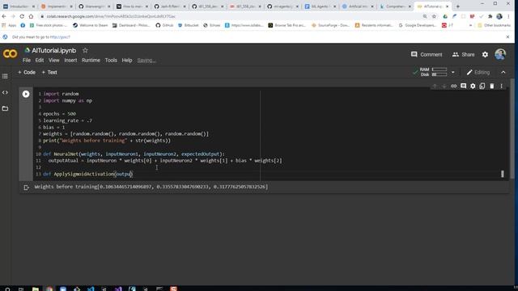The image size is (518, 291).
Task: Go back in browser history
Action: pyautogui.click(x=4, y=16)
